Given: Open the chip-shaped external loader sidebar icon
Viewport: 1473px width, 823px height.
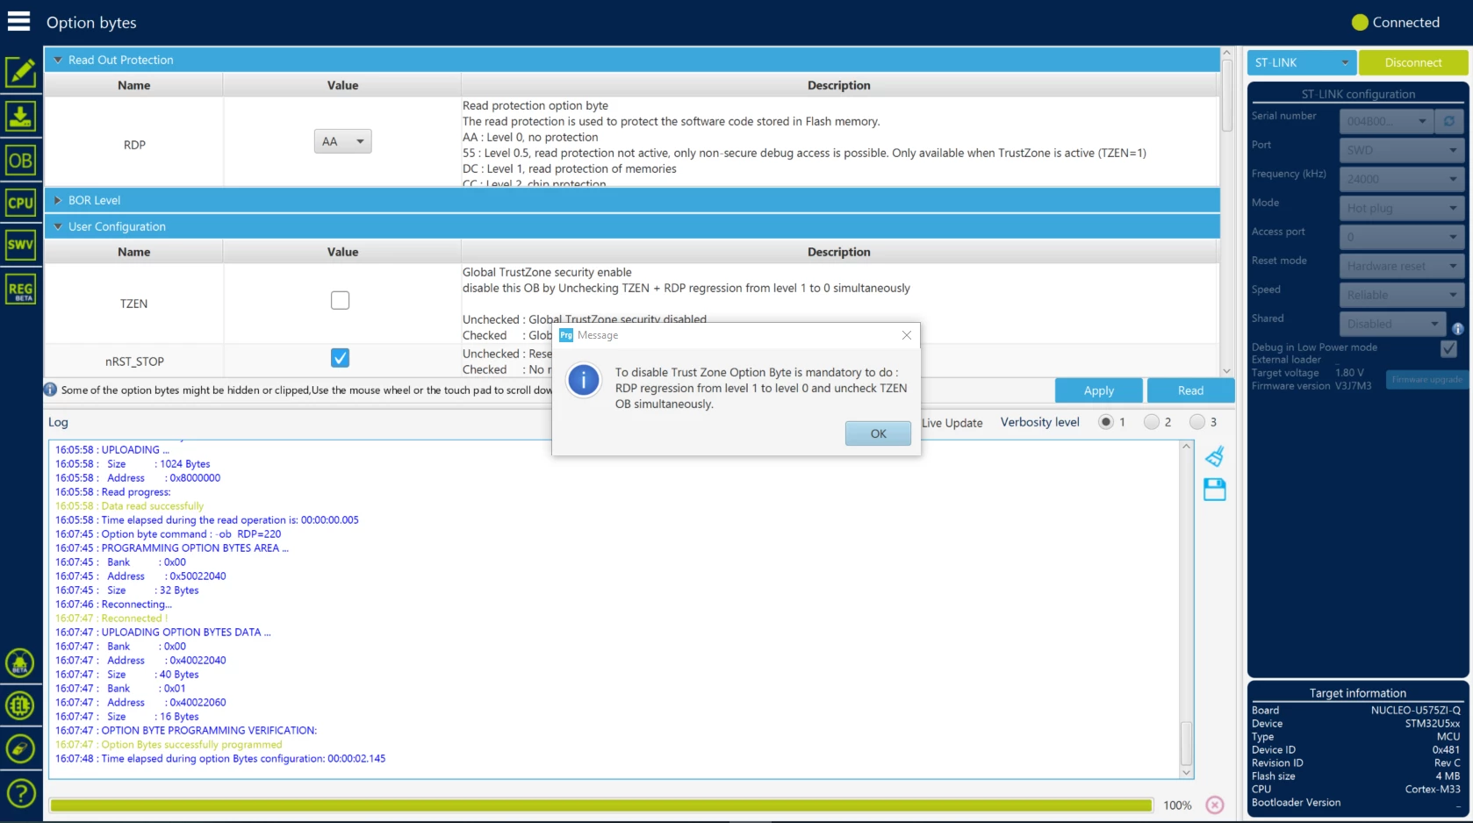Looking at the screenshot, I should pyautogui.click(x=20, y=705).
